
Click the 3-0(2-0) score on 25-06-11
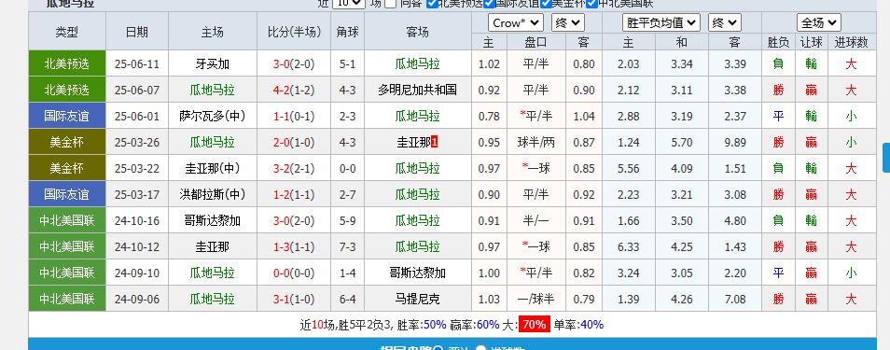(x=294, y=63)
